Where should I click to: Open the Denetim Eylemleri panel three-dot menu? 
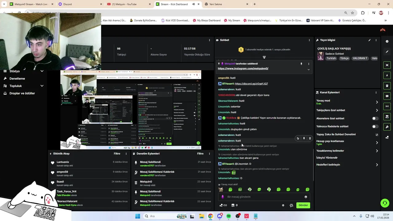[209, 154]
